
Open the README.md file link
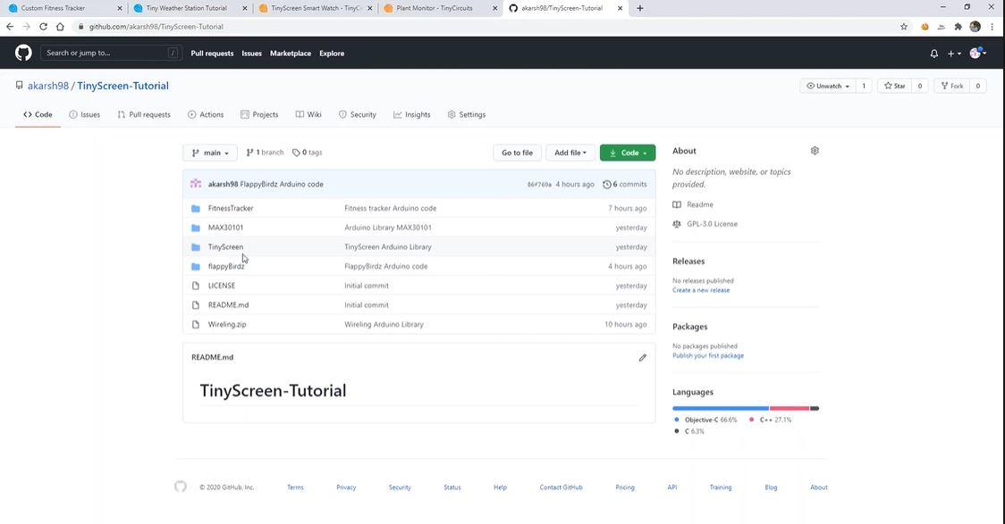(x=228, y=305)
